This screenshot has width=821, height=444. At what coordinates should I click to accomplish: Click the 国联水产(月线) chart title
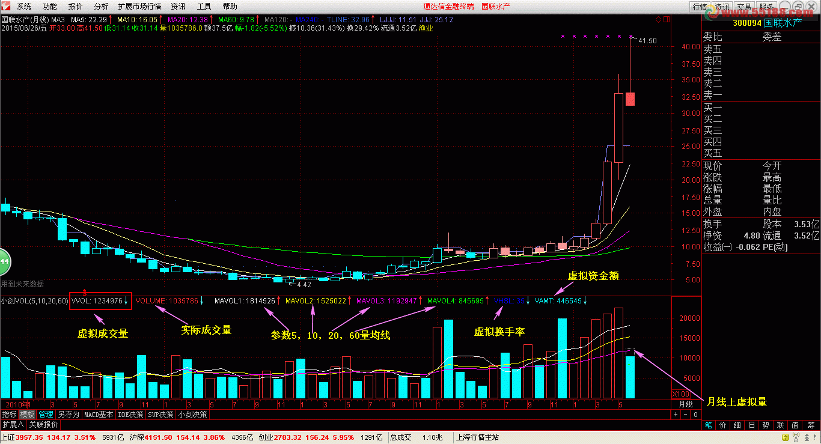coord(25,20)
